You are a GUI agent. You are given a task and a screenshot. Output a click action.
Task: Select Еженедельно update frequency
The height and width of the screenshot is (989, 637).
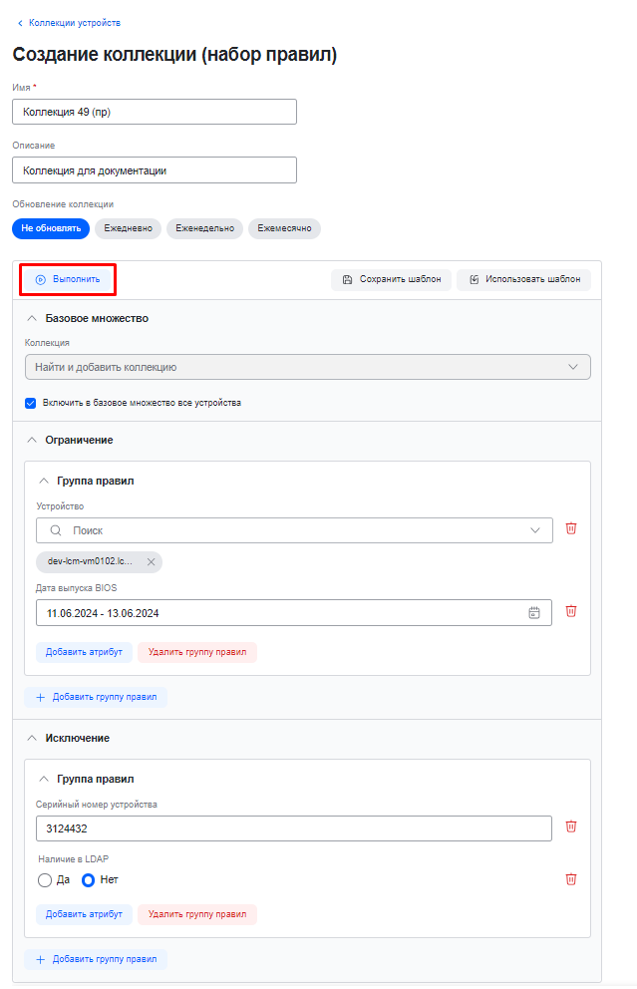pyautogui.click(x=204, y=228)
